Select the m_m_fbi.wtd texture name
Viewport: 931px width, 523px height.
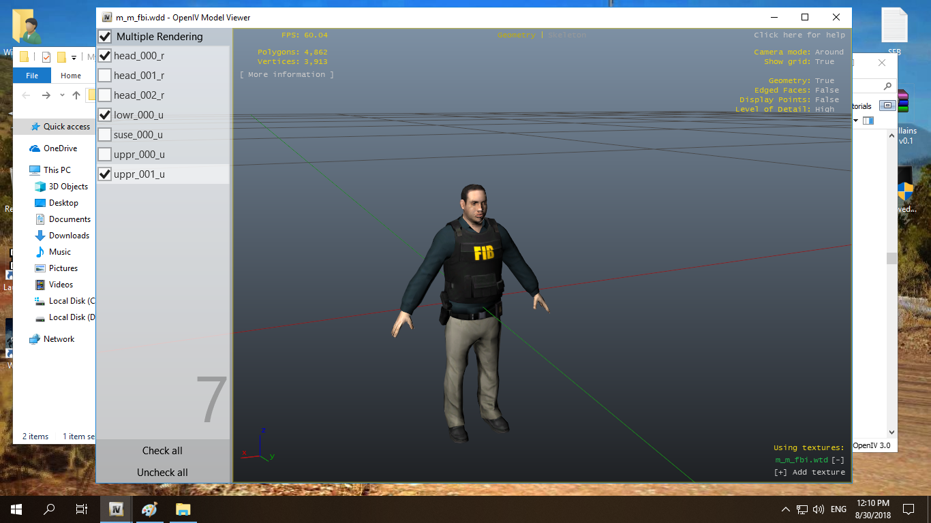coord(802,460)
